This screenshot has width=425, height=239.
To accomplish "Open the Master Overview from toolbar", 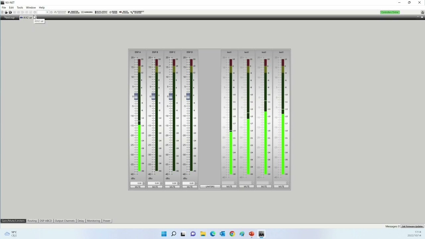I will pos(74,12).
